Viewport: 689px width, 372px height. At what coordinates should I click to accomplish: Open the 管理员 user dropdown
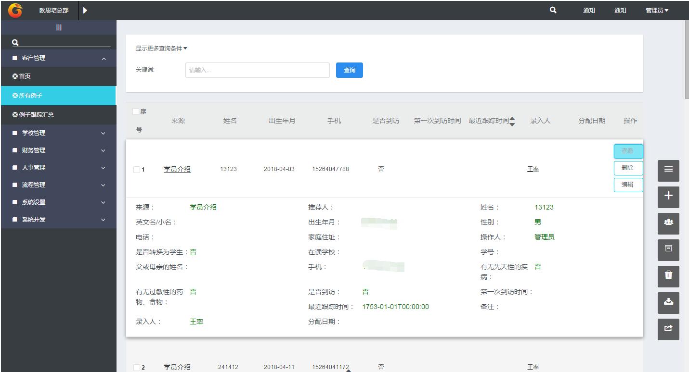[x=657, y=11]
